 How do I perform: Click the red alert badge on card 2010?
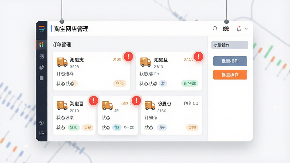93,101
